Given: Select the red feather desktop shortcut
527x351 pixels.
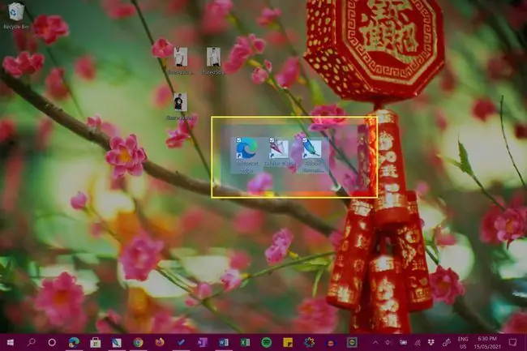Looking at the screenshot, I should tap(280, 152).
